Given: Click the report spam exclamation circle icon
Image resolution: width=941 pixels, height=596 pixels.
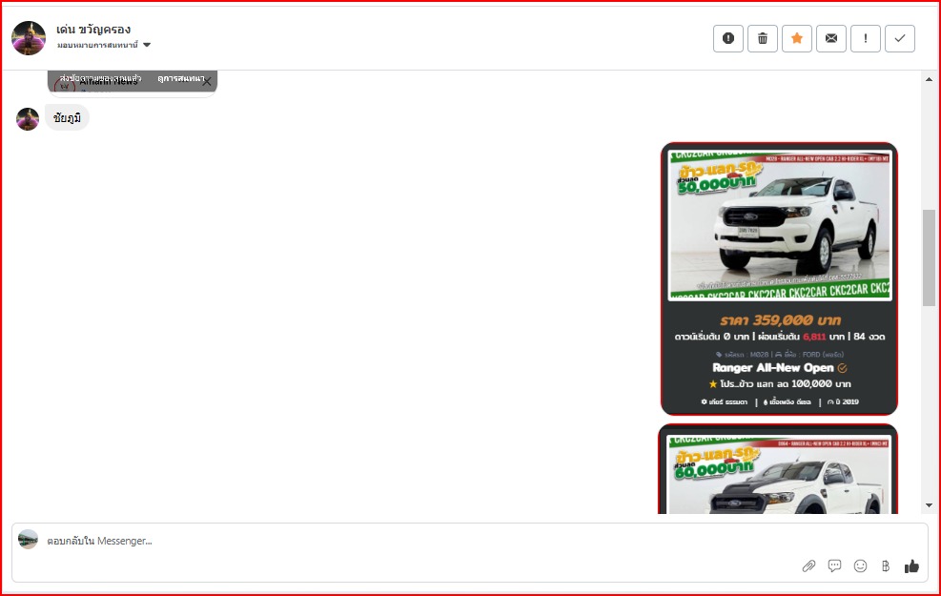Looking at the screenshot, I should [728, 38].
